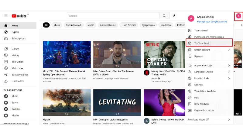Select the Hans Zimmer filter chip

coord(128,25)
